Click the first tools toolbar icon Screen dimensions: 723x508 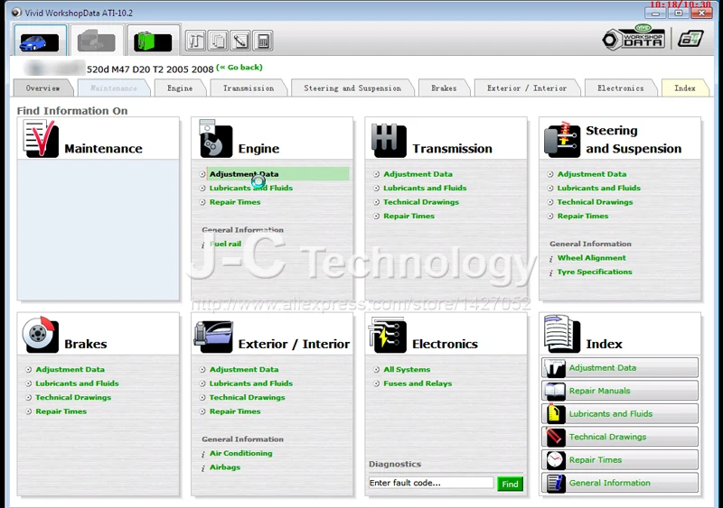(195, 41)
